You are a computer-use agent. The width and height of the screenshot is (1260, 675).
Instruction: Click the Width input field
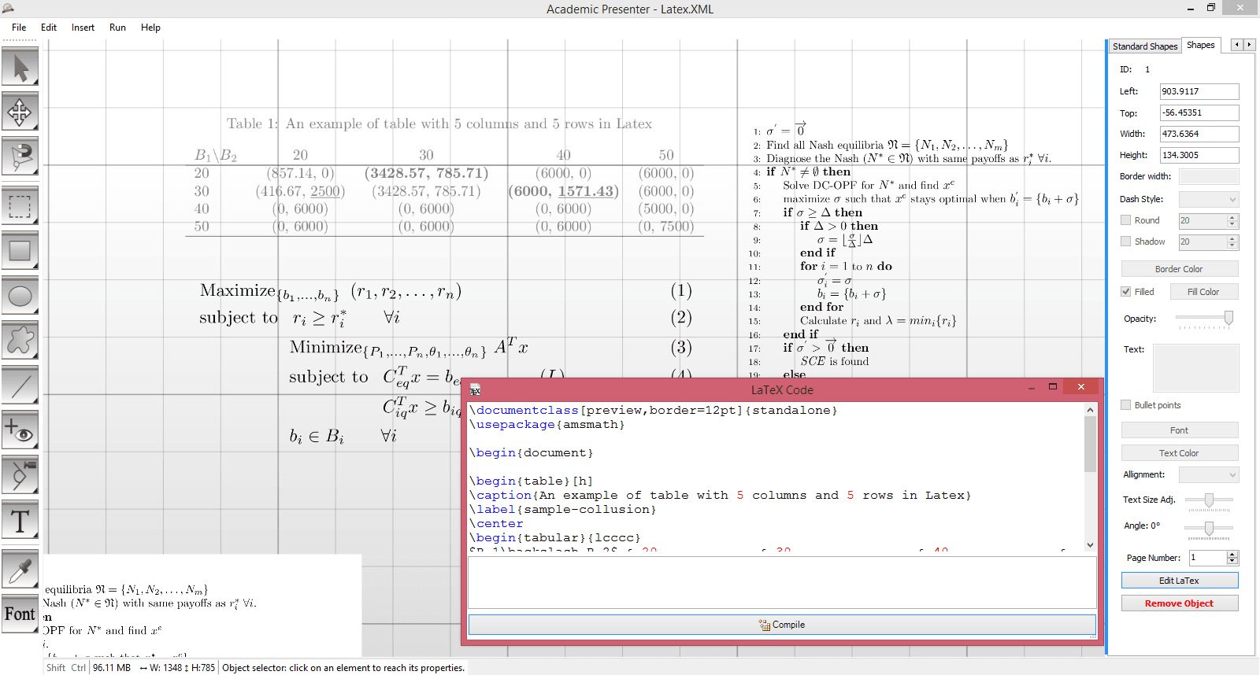point(1199,134)
